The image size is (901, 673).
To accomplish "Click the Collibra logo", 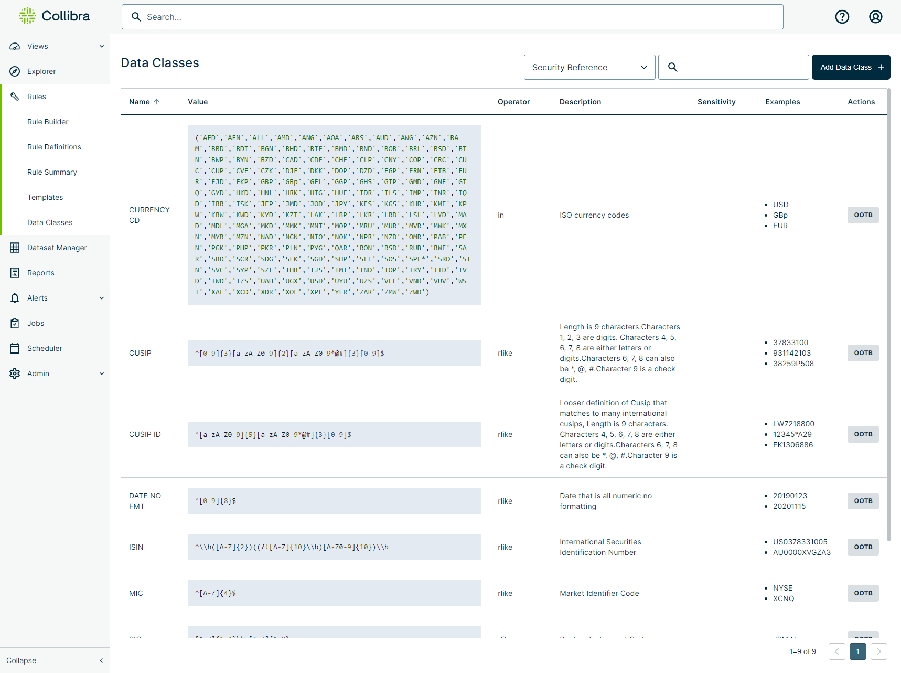I will (55, 16).
